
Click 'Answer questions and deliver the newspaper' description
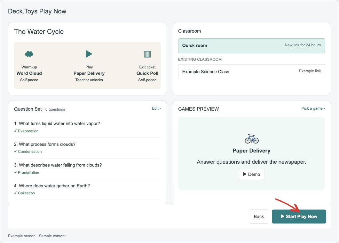pos(251,162)
